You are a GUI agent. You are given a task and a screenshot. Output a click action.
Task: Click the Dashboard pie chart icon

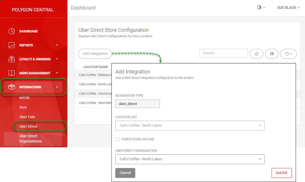pyautogui.click(x=12, y=31)
